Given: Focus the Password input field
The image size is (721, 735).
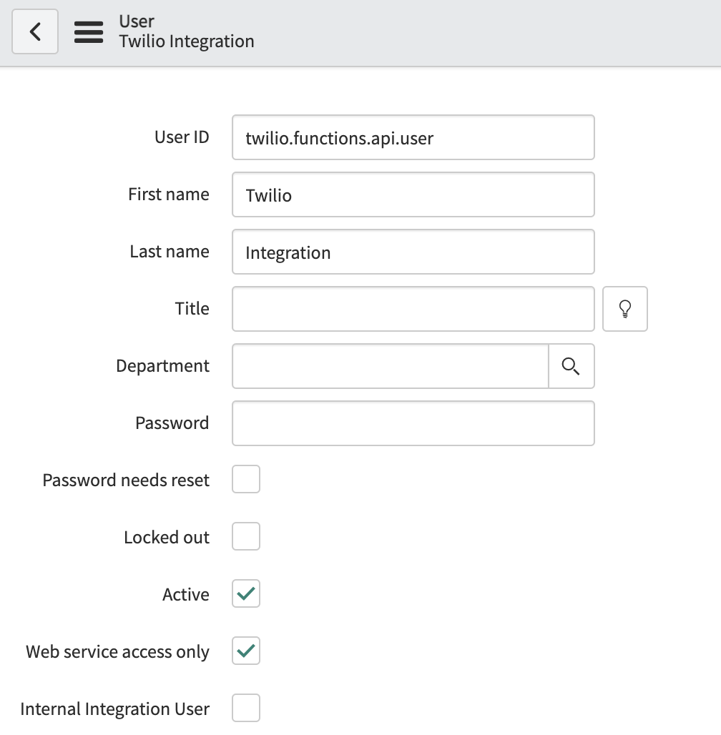Looking at the screenshot, I should 413,423.
